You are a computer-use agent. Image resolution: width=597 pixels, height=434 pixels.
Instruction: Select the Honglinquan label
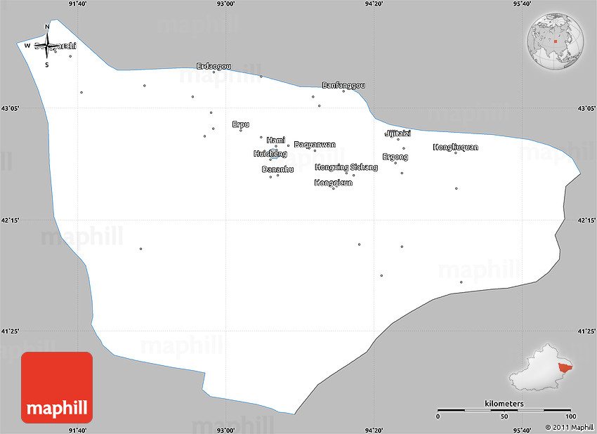pos(455,147)
